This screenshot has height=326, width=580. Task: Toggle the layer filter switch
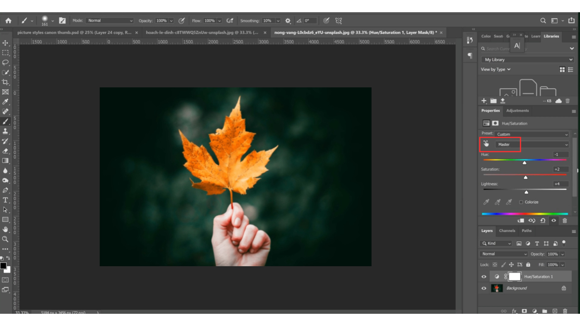coord(564,243)
